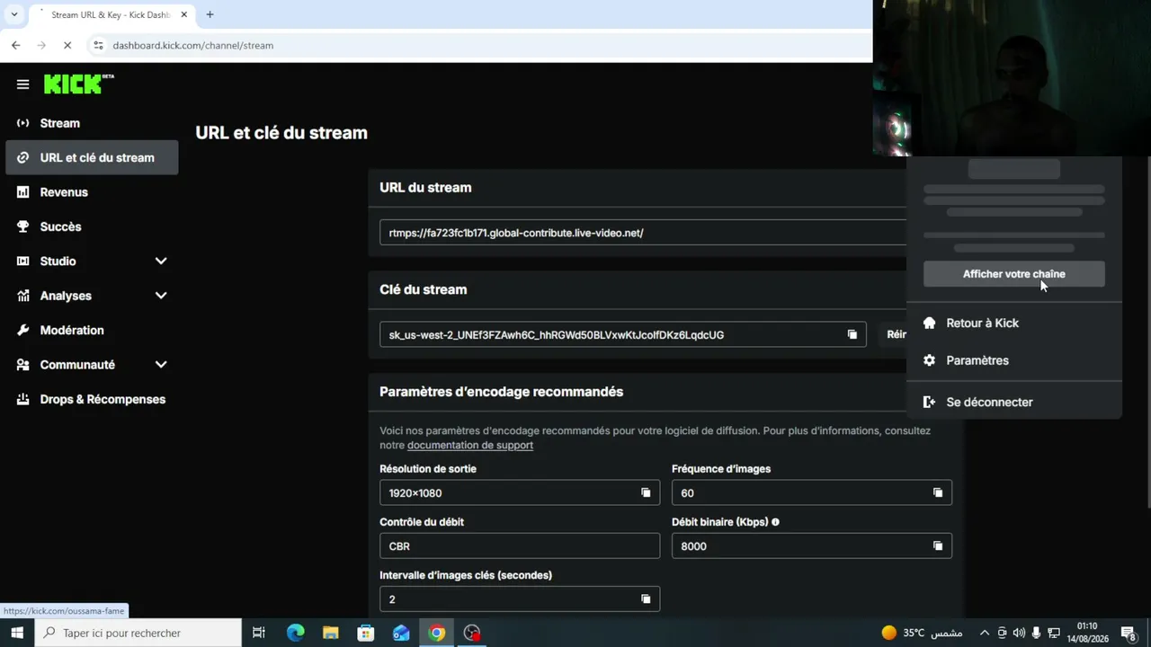This screenshot has width=1151, height=647.
Task: Open the Succès section
Action: click(x=92, y=226)
